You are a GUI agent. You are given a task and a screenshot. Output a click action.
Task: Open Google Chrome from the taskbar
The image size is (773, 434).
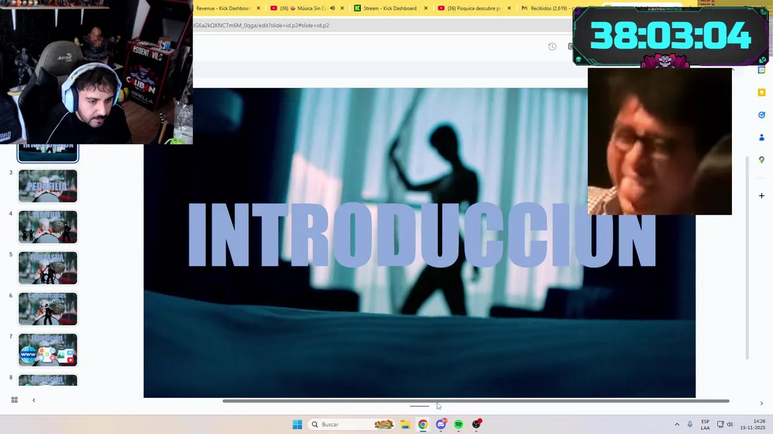click(x=423, y=424)
